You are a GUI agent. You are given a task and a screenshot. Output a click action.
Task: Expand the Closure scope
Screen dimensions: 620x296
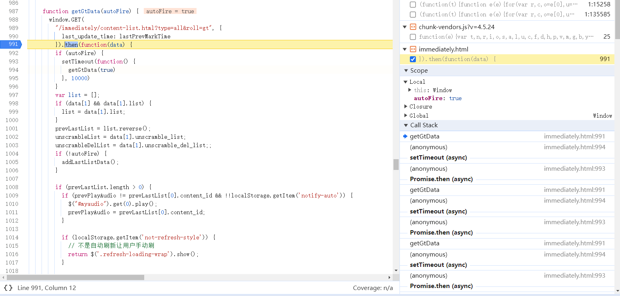click(405, 107)
